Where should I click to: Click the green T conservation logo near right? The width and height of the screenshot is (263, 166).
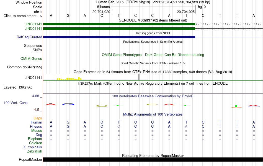(x=236, y=106)
